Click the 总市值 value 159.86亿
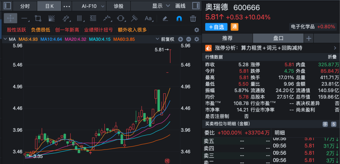This screenshot has width=340, height=164. point(328,97)
